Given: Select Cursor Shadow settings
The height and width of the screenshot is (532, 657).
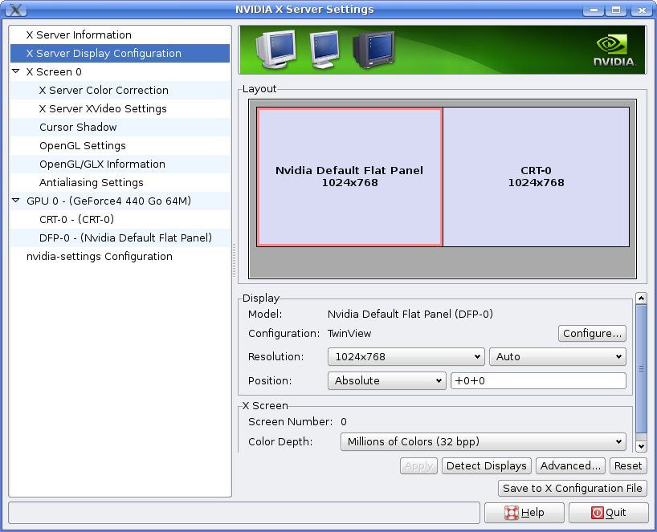Looking at the screenshot, I should pyautogui.click(x=120, y=127).
